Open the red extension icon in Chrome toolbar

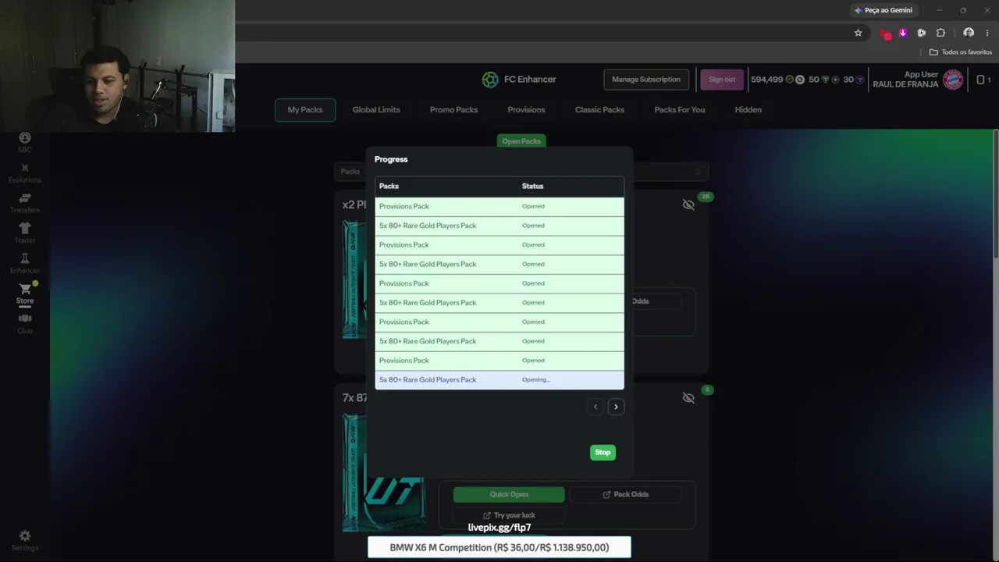tap(885, 33)
